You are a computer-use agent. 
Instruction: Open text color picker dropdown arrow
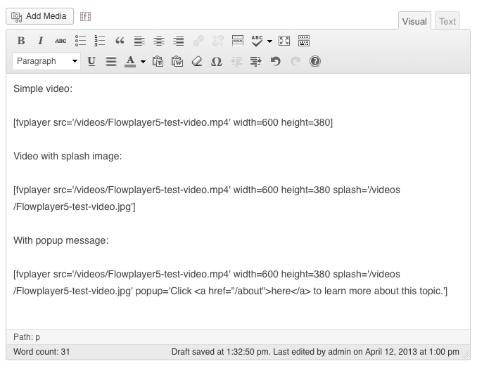click(143, 62)
